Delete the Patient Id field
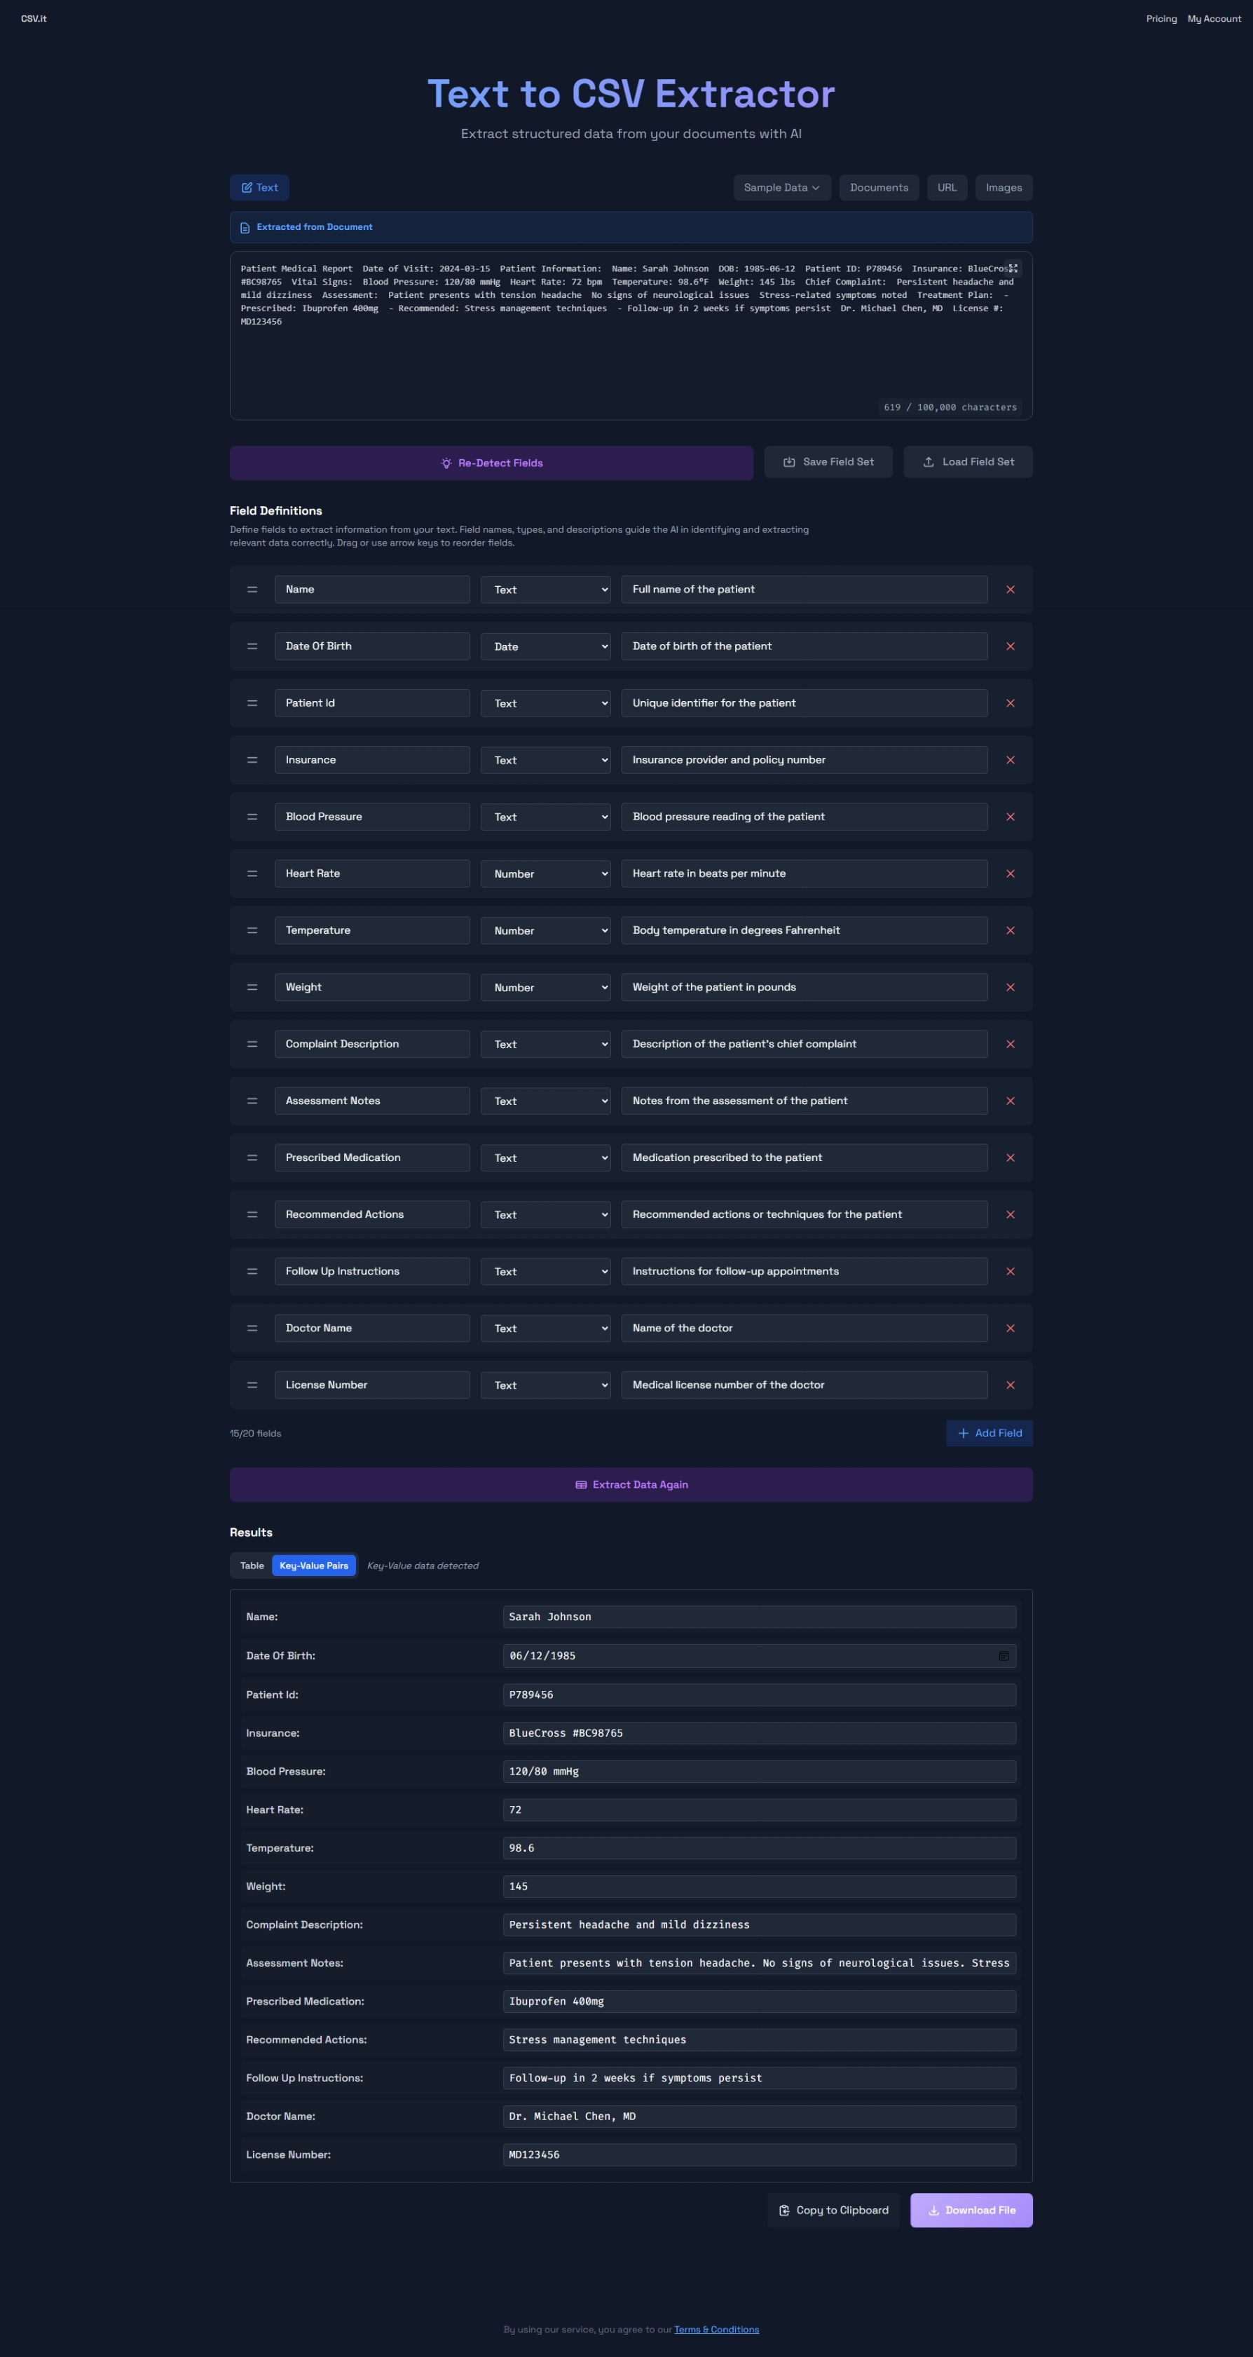The image size is (1253, 2357). (x=1010, y=702)
